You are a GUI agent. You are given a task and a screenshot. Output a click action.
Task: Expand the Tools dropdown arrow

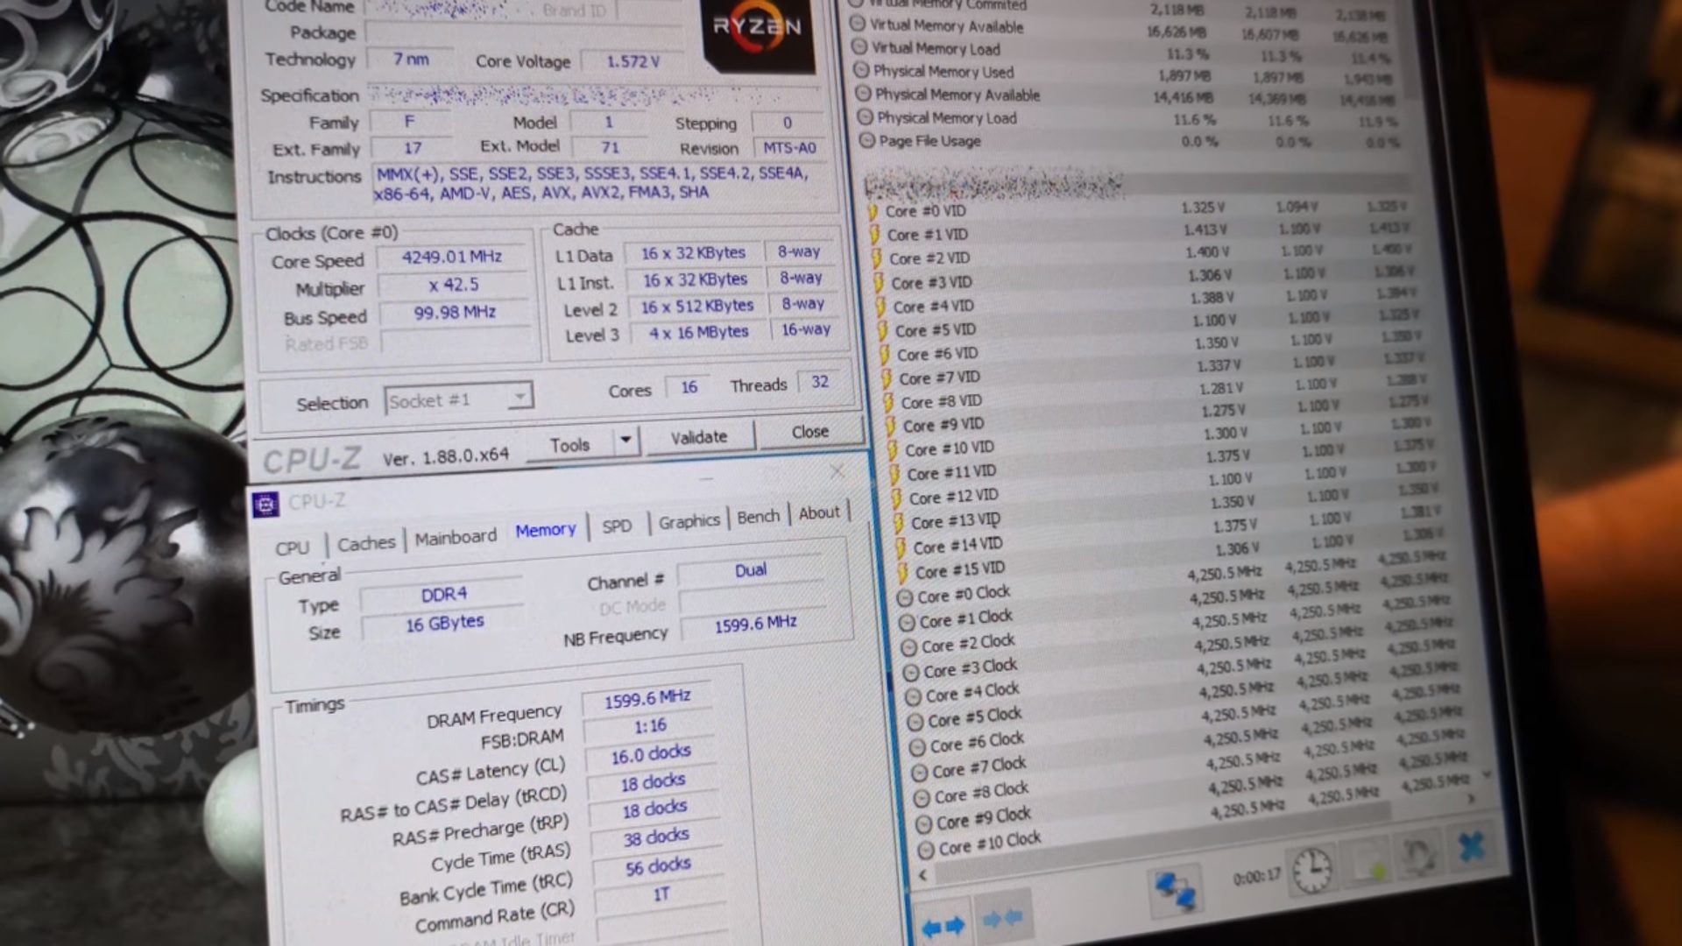click(625, 441)
